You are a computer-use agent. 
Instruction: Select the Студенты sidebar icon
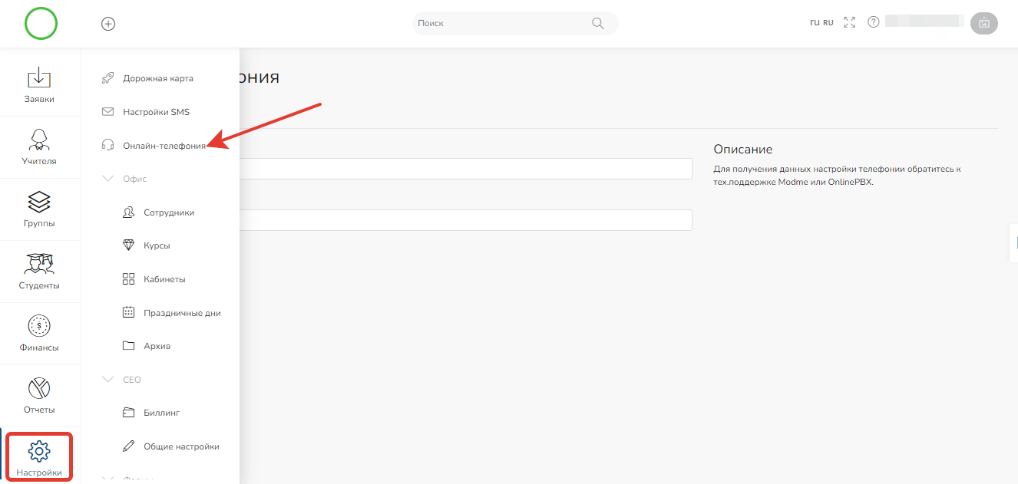tap(39, 265)
